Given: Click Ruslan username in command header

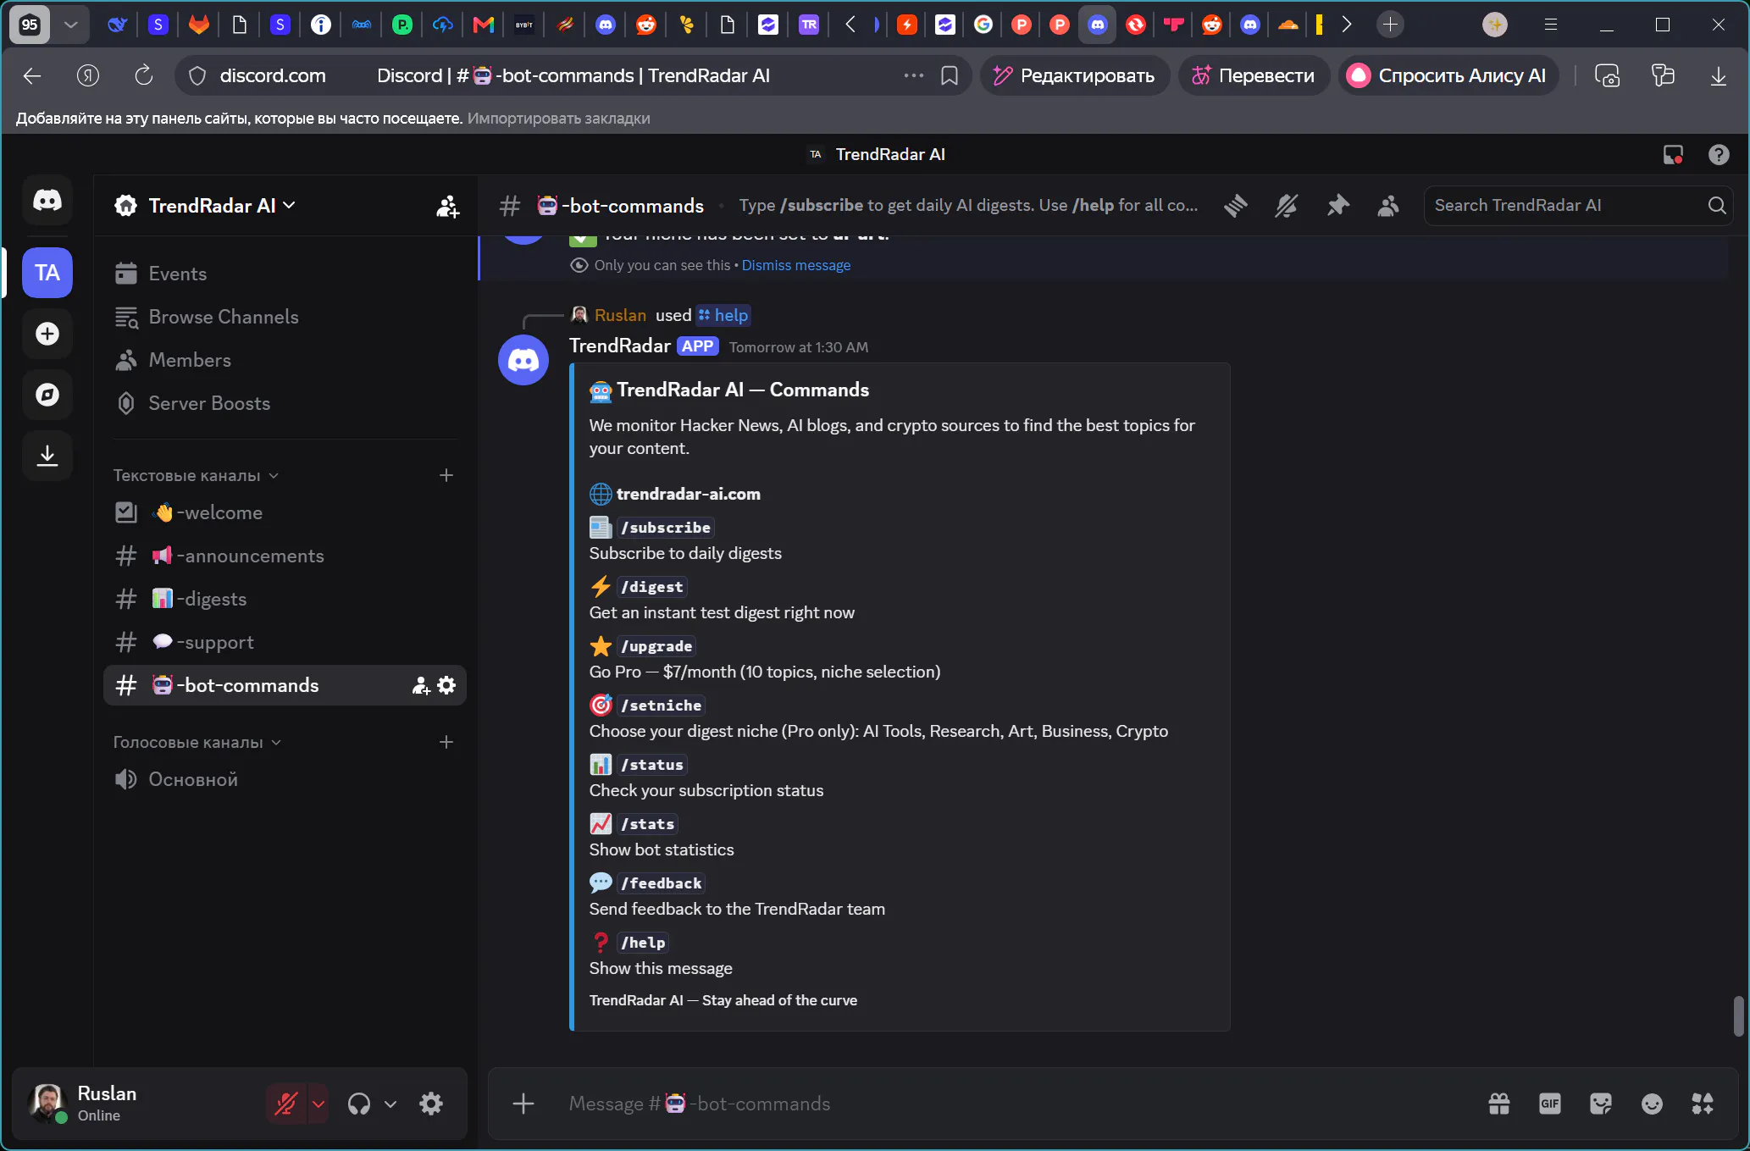Looking at the screenshot, I should [x=620, y=315].
